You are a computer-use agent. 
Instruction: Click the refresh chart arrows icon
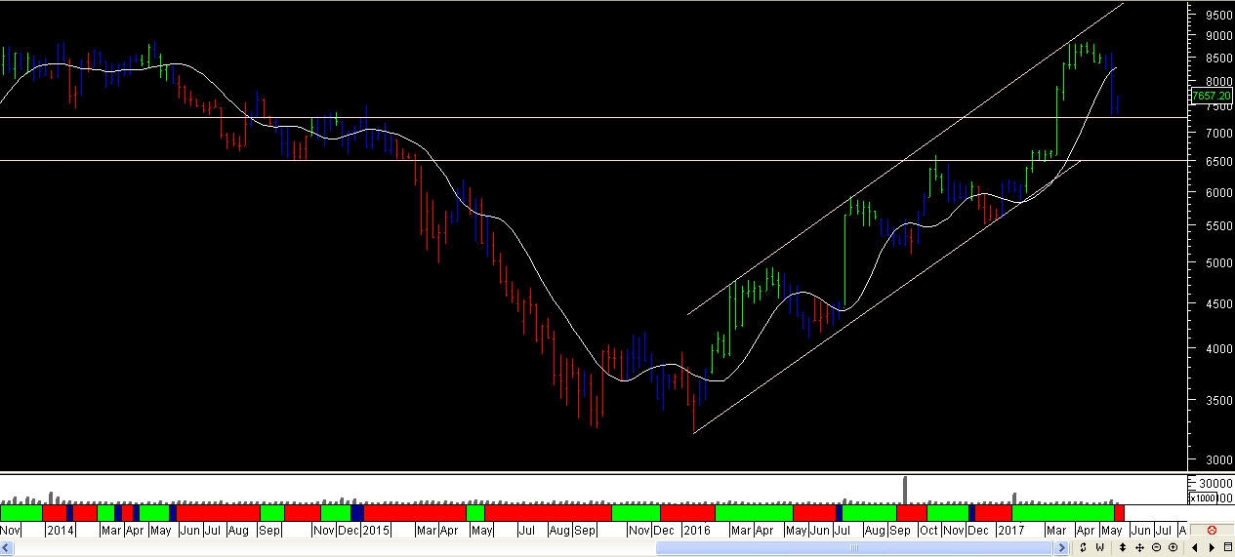[x=1083, y=547]
